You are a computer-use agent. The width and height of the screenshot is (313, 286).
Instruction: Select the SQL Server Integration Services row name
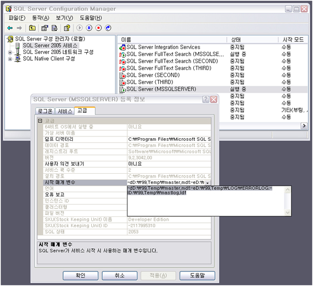(x=164, y=47)
